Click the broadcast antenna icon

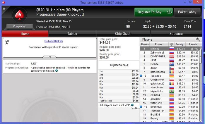tap(6, 42)
